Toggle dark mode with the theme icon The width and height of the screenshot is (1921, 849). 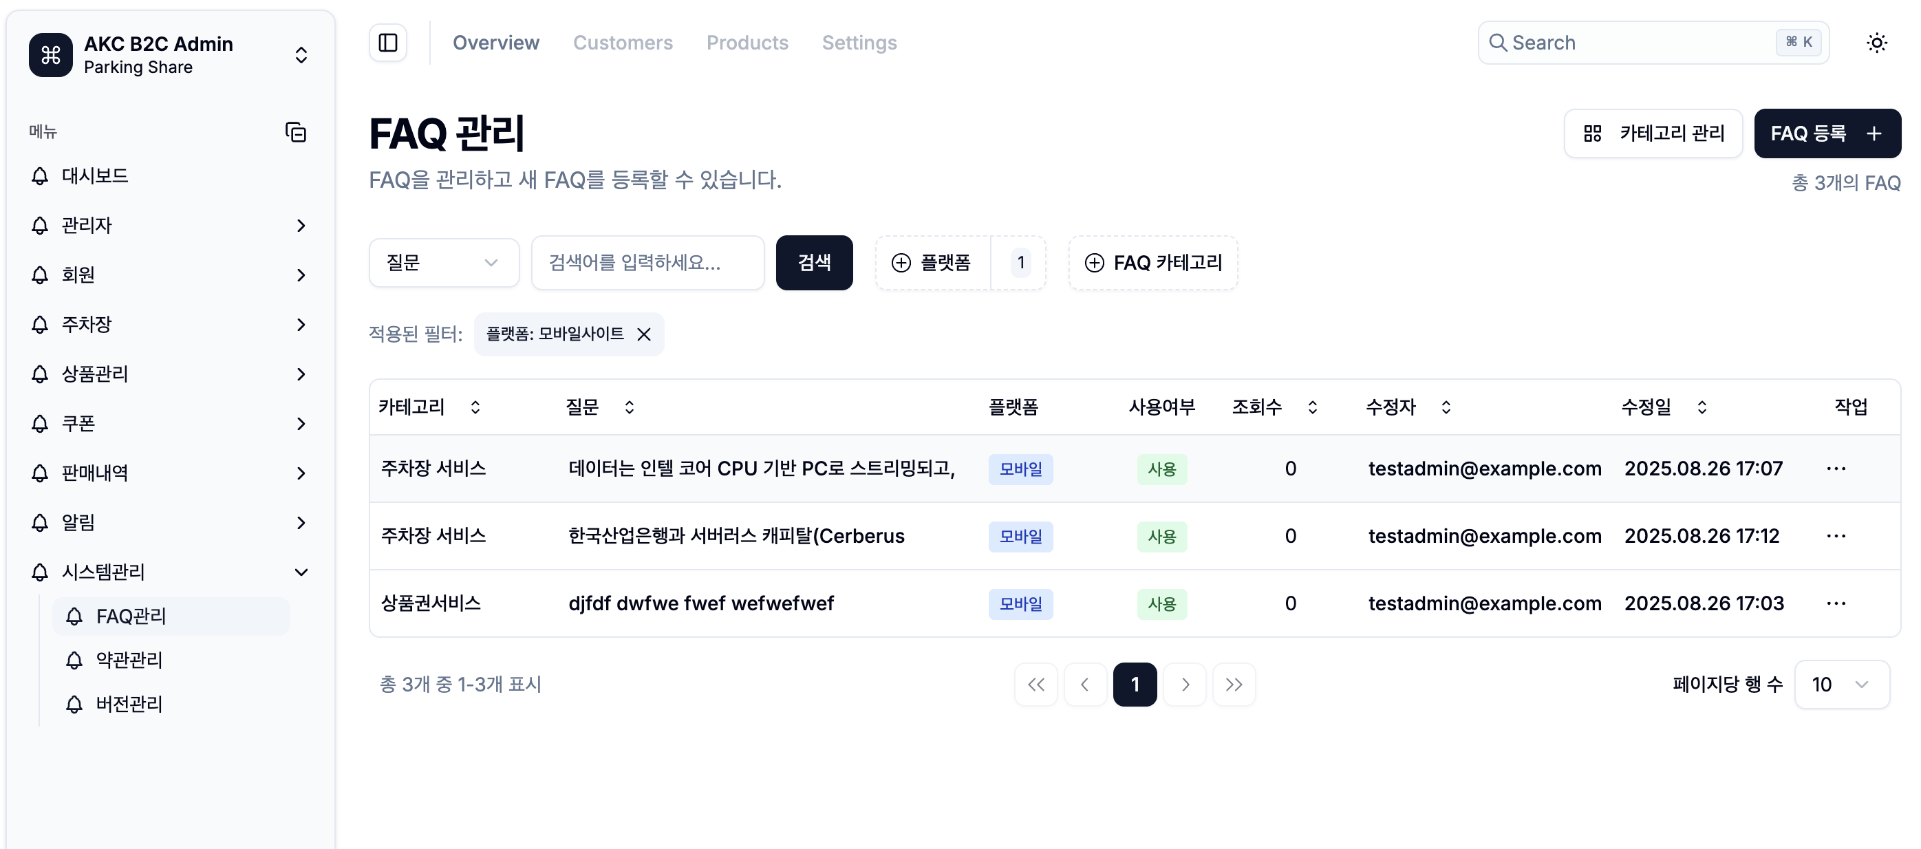pos(1877,43)
